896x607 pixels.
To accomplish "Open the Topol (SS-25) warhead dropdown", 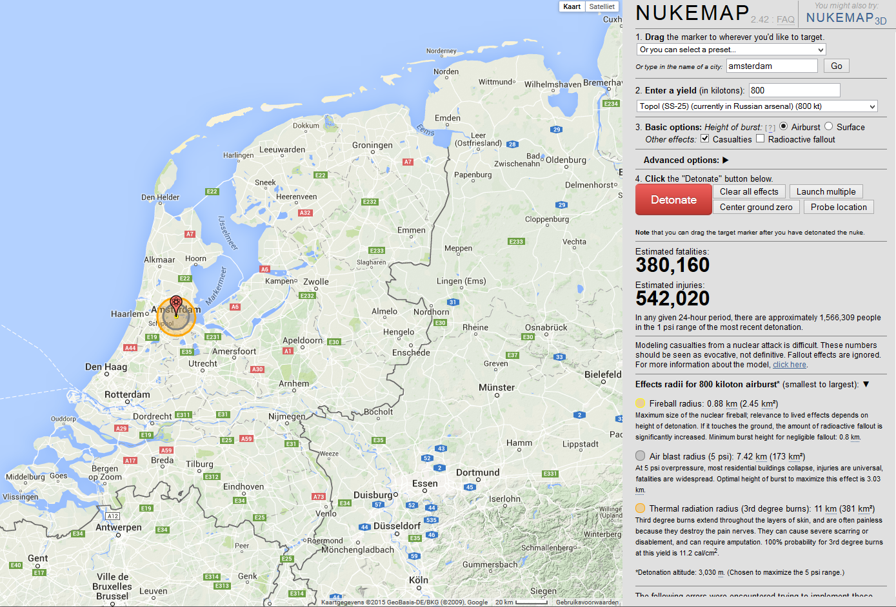I will pos(757,106).
